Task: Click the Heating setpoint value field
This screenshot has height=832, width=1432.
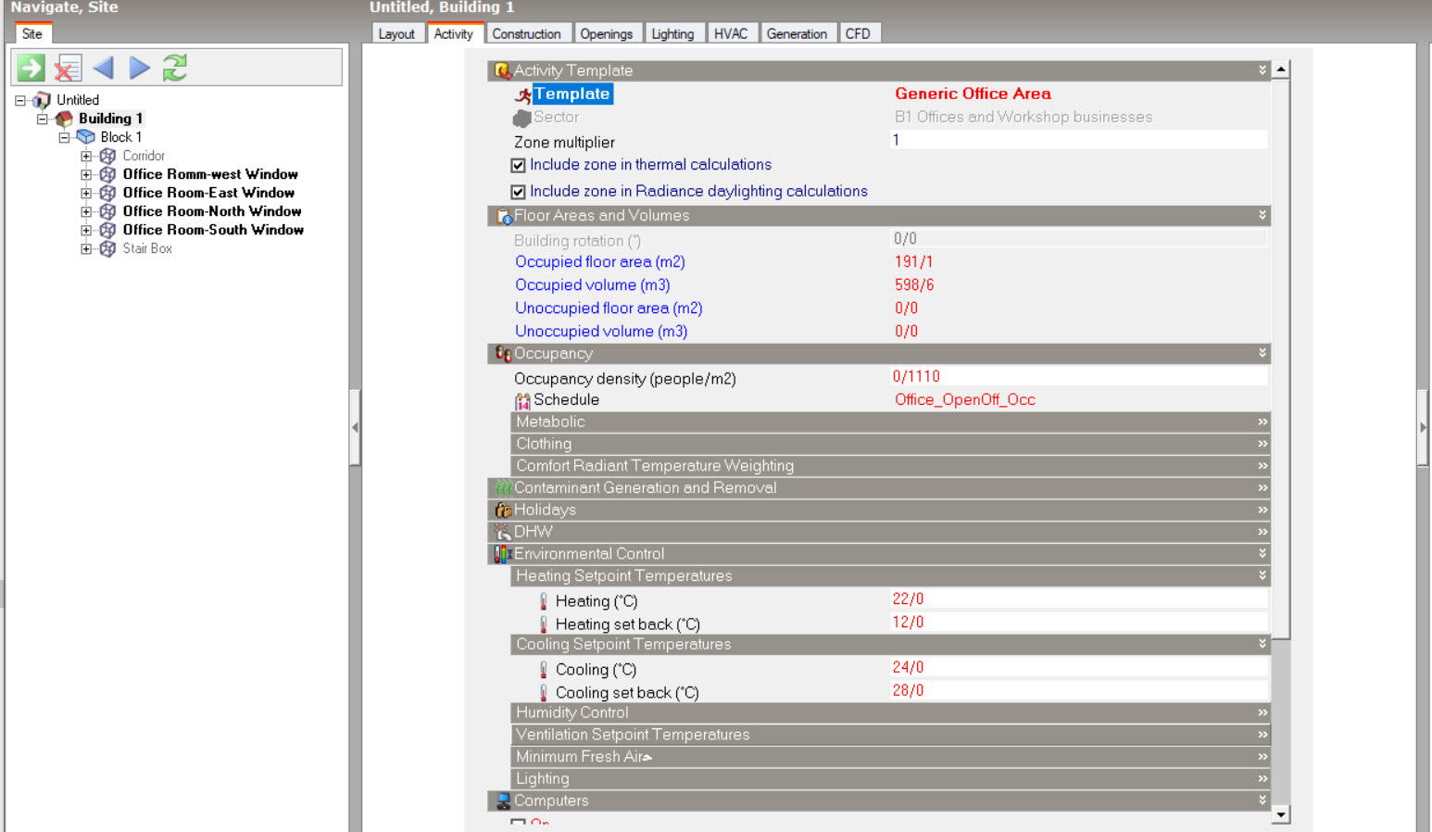Action: [1078, 599]
